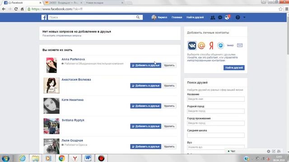Open Найти друзей in header
This screenshot has height=162, width=289.
coord(195,17)
